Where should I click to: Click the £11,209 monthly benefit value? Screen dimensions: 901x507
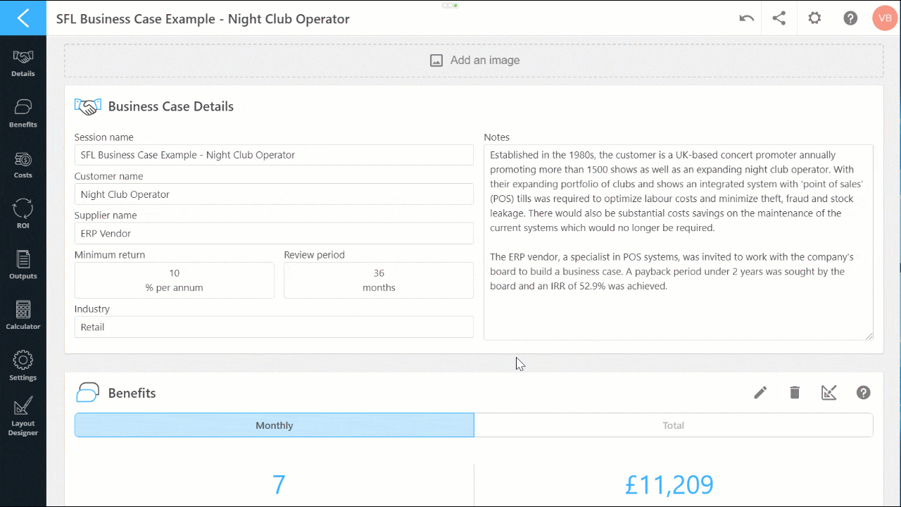669,484
